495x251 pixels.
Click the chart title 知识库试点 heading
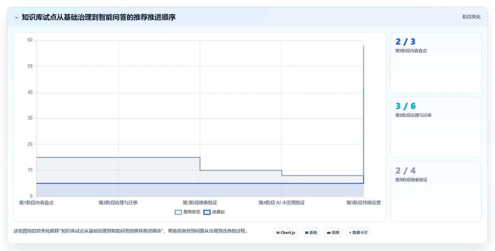(99, 17)
